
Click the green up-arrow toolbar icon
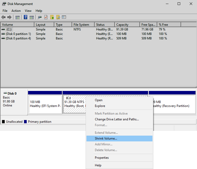[x=52, y=17]
